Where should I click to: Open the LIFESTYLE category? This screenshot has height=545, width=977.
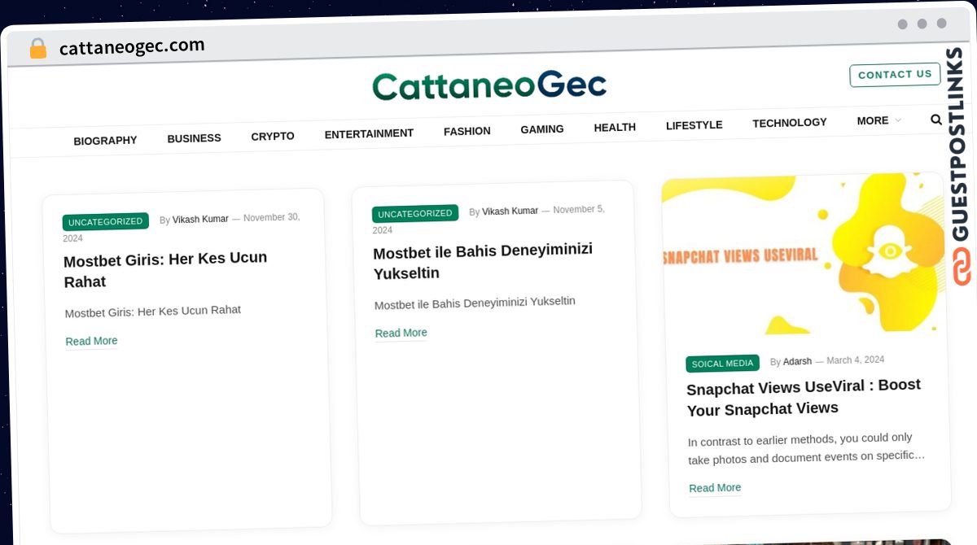(694, 125)
